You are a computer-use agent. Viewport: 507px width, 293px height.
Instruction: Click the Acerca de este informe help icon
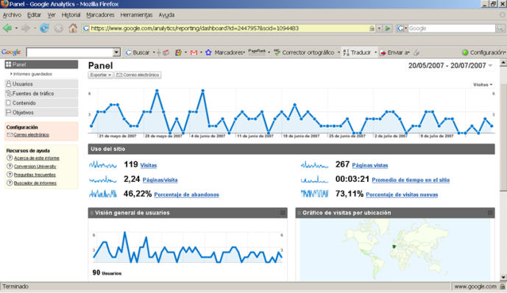point(10,158)
